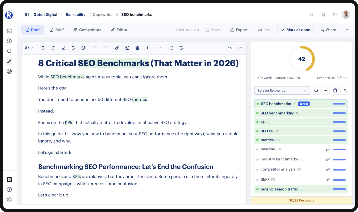Click the Mark as done button
This screenshot has width=358, height=212.
pyautogui.click(x=295, y=30)
